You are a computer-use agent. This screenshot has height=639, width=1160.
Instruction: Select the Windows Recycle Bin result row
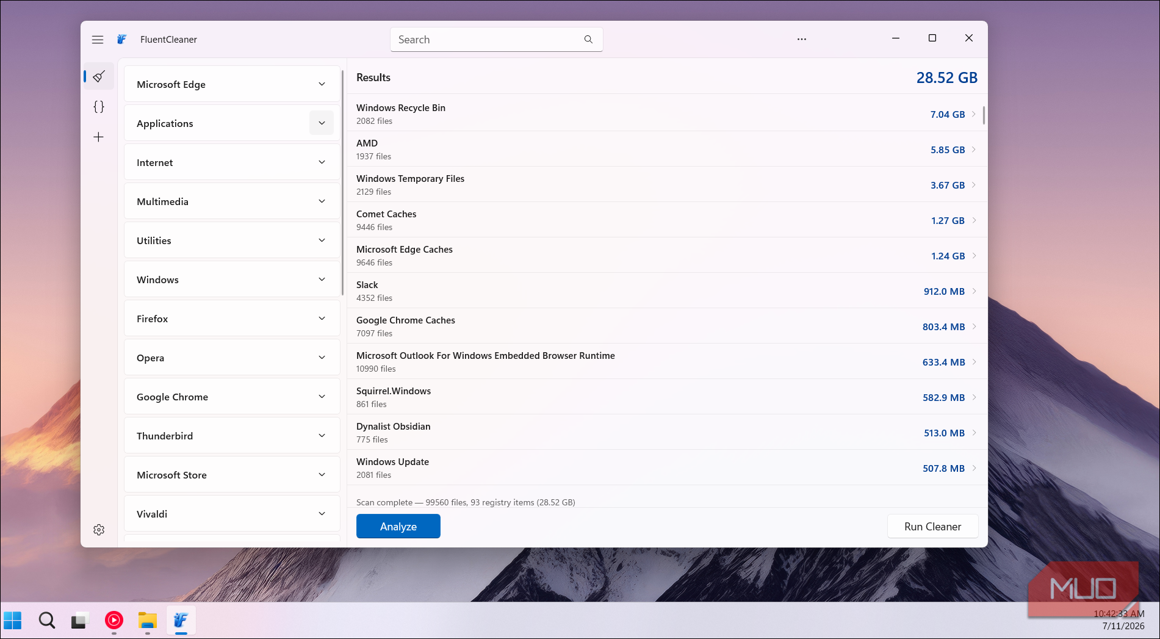coord(667,114)
